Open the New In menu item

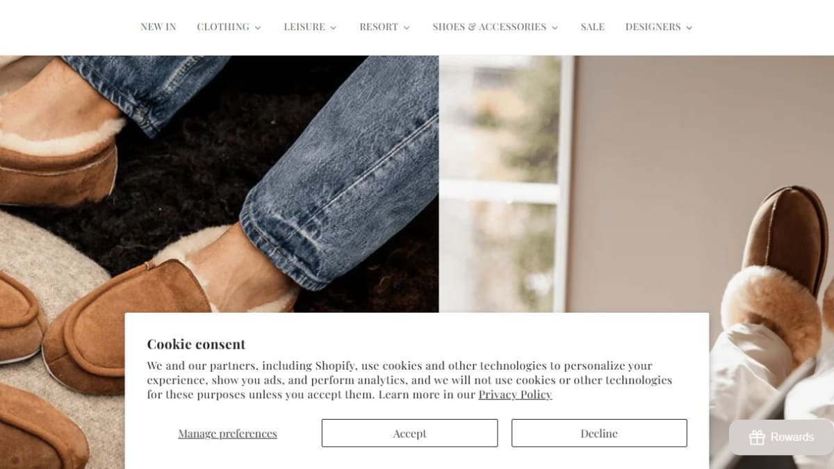[158, 27]
